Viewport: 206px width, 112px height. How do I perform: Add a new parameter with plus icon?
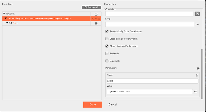pyautogui.click(x=198, y=68)
